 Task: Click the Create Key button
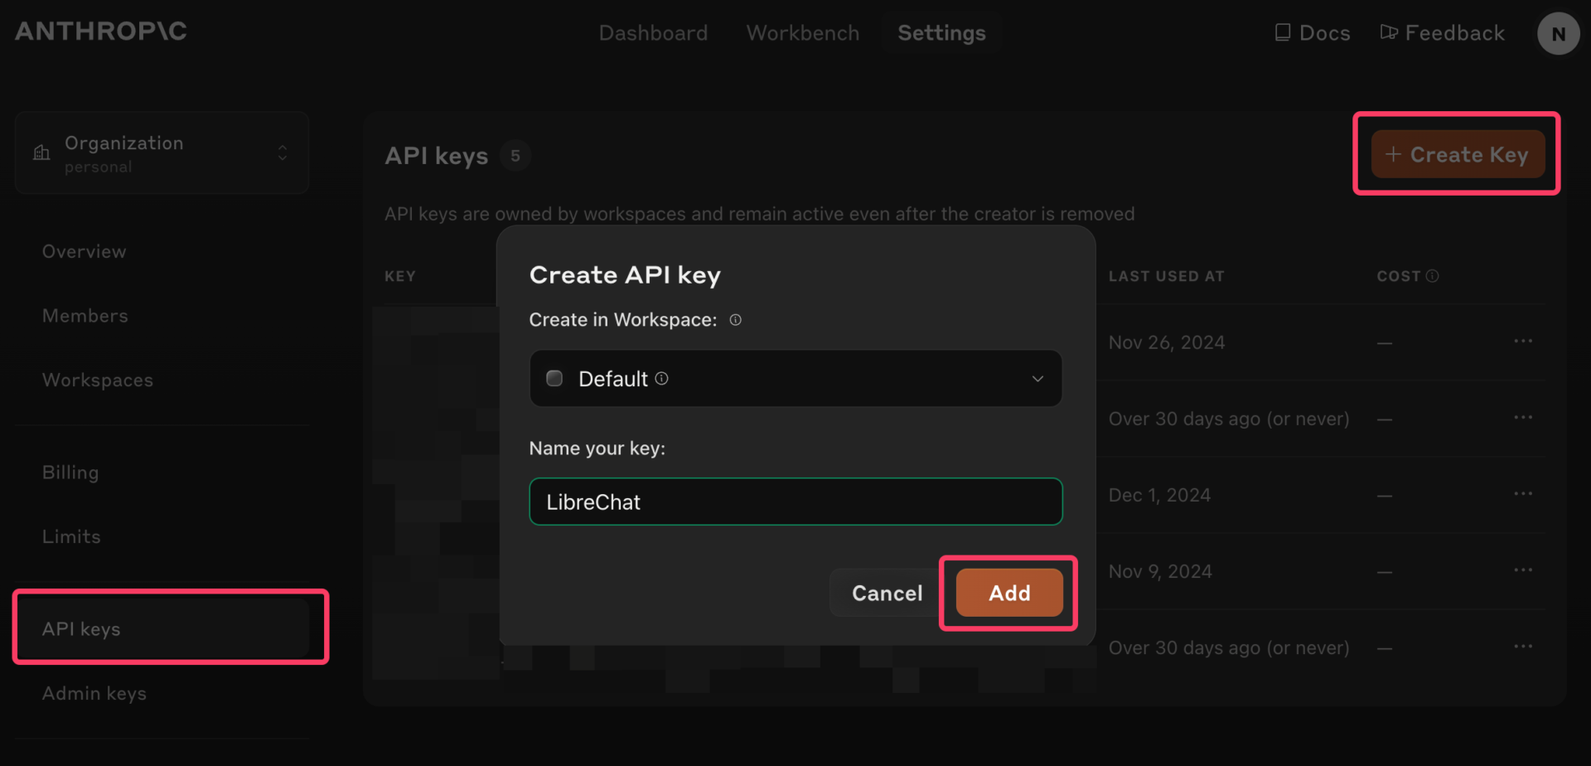coord(1457,154)
